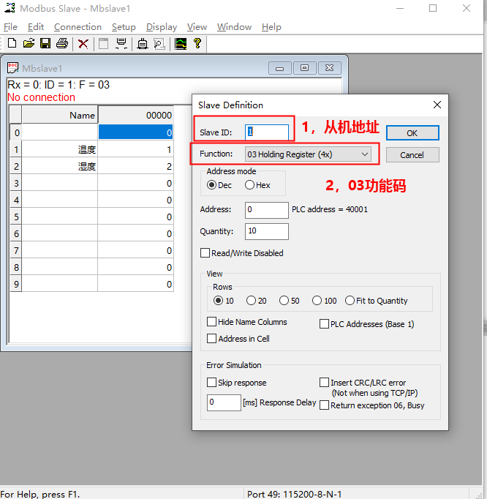487x499 pixels.
Task: Open the green chart display icon
Action: click(x=181, y=44)
